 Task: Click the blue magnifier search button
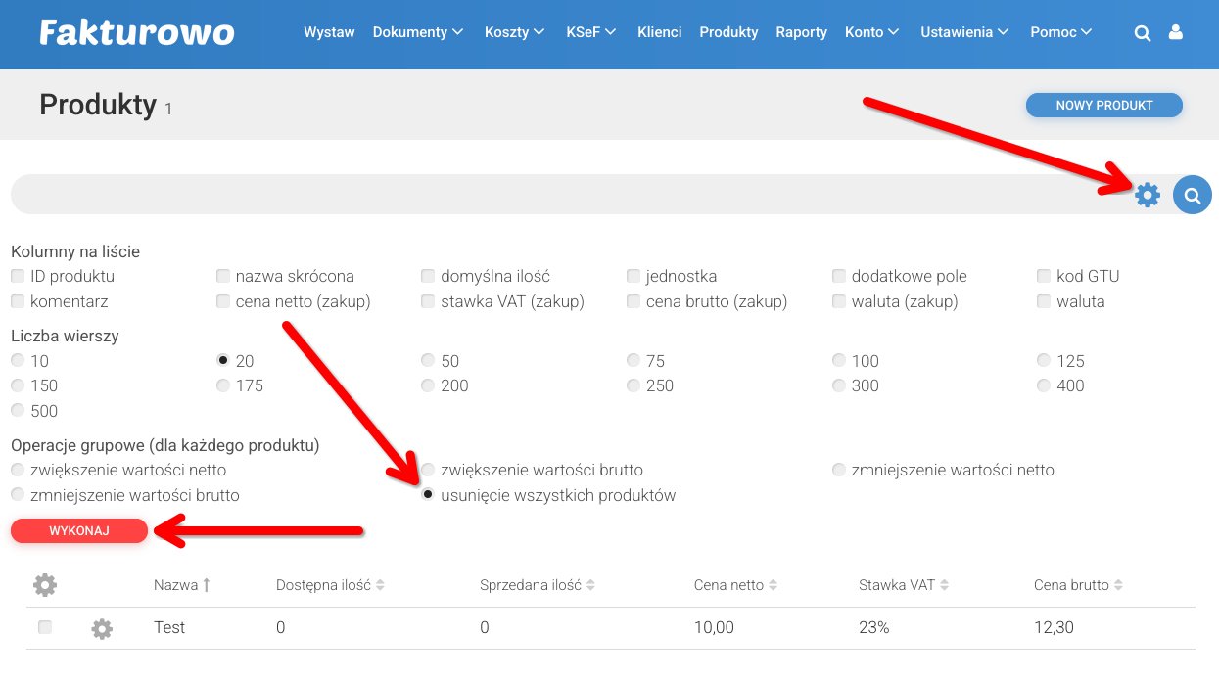(1192, 194)
